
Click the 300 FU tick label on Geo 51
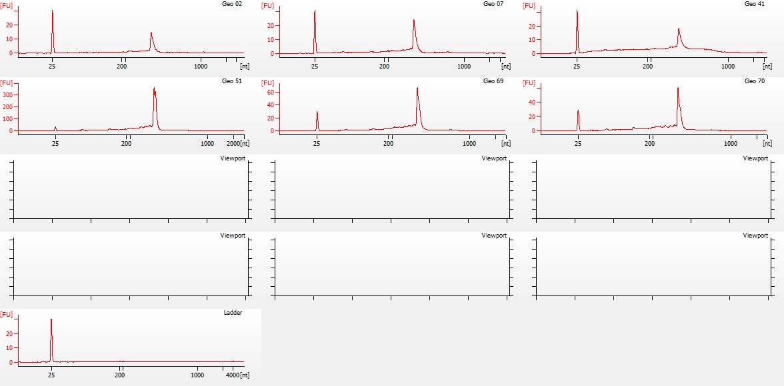click(8, 96)
